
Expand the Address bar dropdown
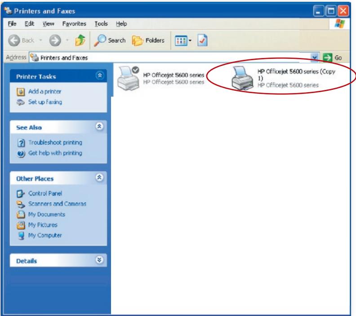(315, 58)
